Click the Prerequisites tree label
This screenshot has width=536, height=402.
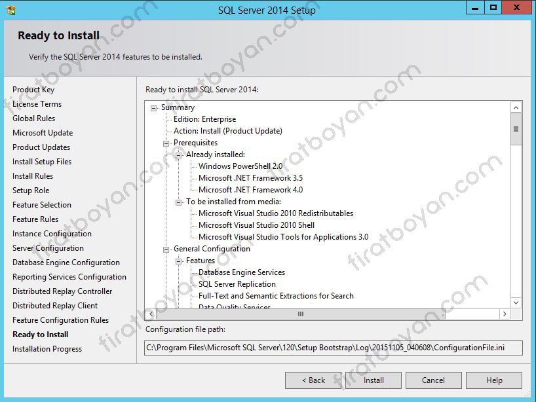195,143
